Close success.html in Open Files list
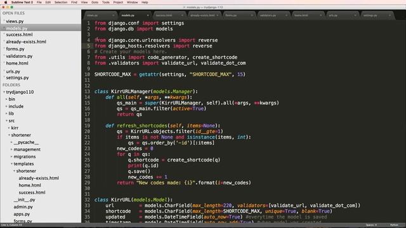The image size is (406, 228). tap(4, 34)
